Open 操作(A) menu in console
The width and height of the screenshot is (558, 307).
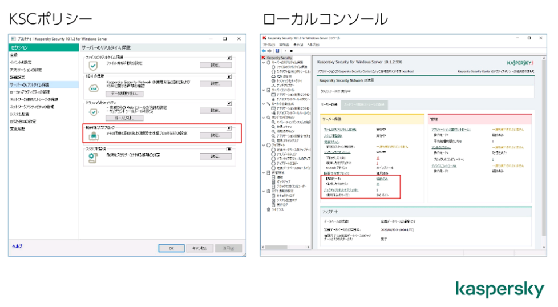[x=284, y=45]
